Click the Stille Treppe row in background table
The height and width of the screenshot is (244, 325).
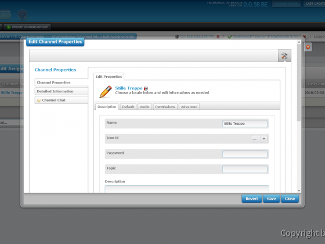coord(12,92)
